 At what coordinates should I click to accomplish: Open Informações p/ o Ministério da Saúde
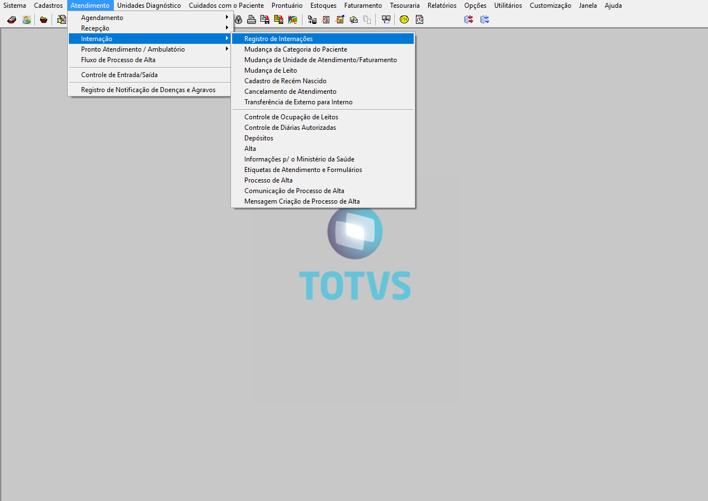click(x=323, y=159)
